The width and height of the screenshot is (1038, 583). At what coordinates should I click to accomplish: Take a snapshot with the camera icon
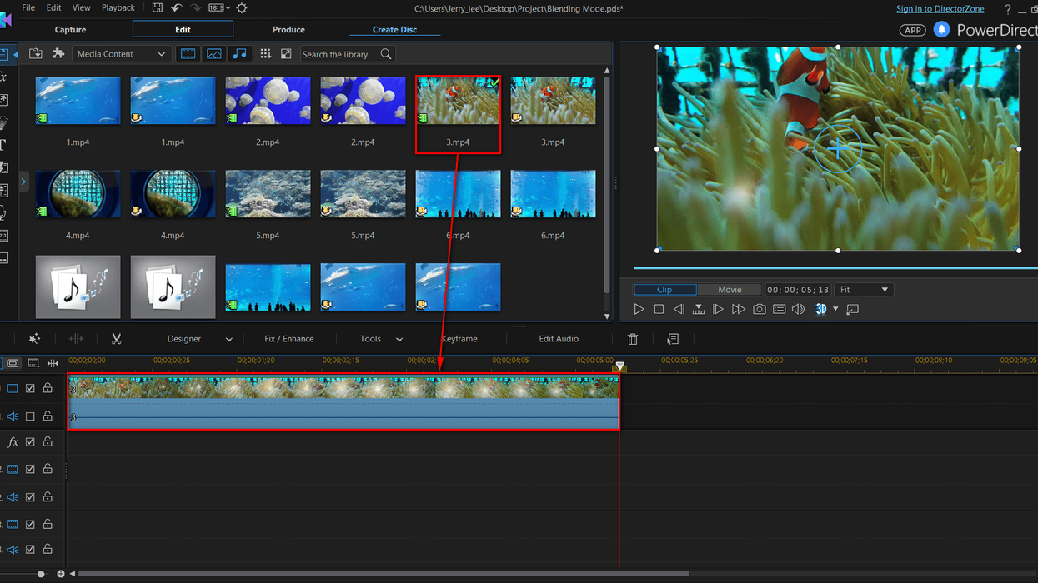[x=759, y=310]
